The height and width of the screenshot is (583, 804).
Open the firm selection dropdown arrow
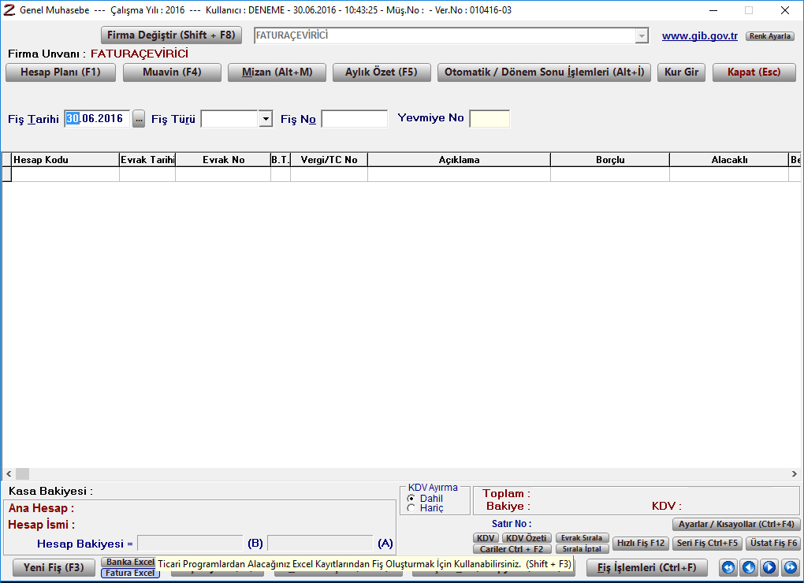[642, 36]
